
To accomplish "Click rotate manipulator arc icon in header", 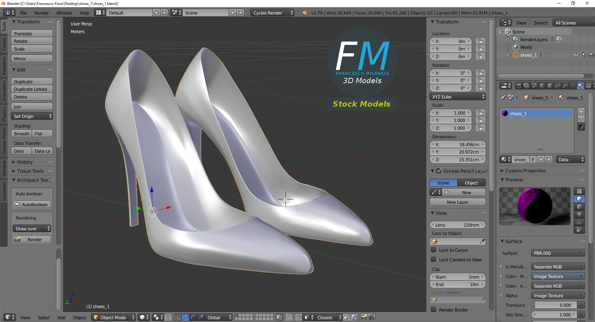I will [193, 317].
